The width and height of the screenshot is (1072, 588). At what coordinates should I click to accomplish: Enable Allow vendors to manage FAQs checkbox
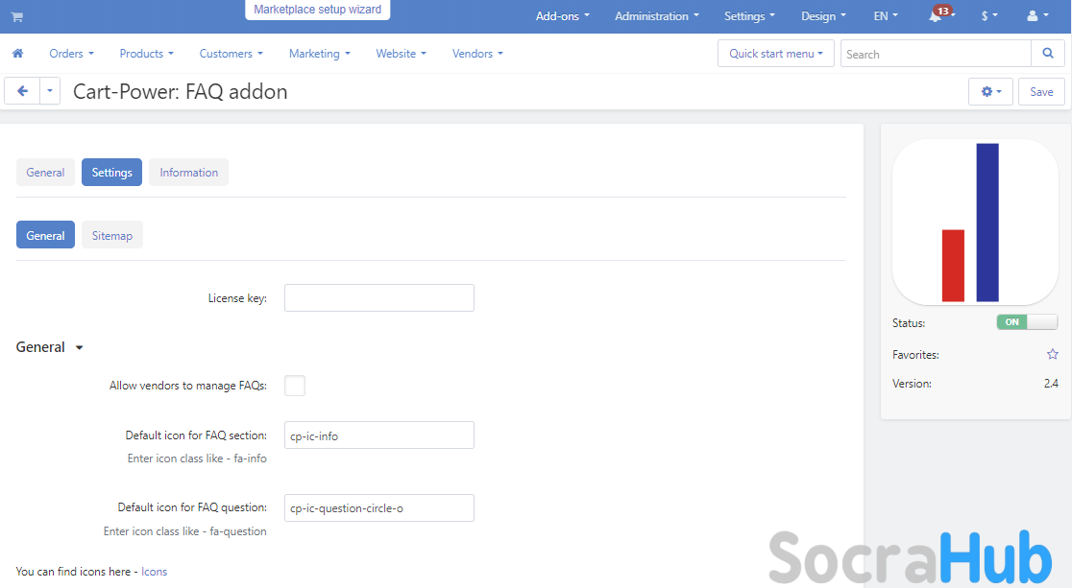pos(295,386)
